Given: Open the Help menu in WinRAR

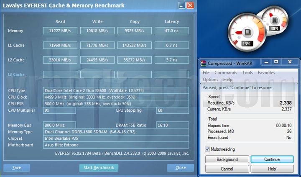Looking at the screenshot, I should tap(228, 80).
